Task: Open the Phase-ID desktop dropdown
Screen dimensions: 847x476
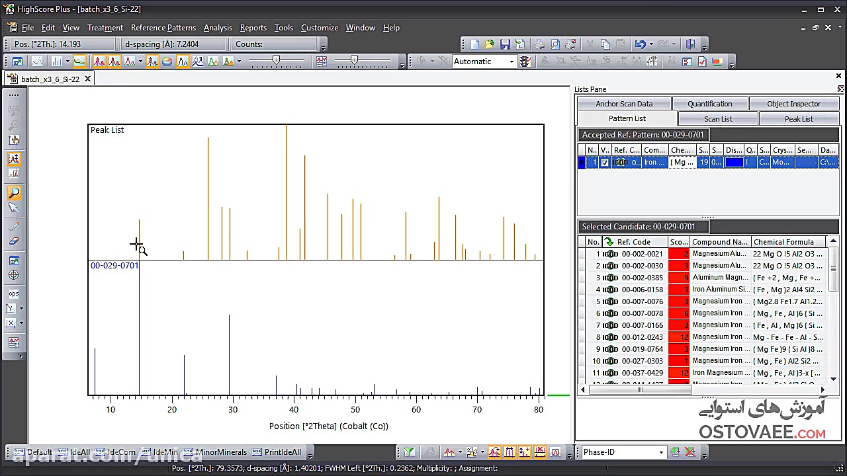Action: click(x=660, y=452)
